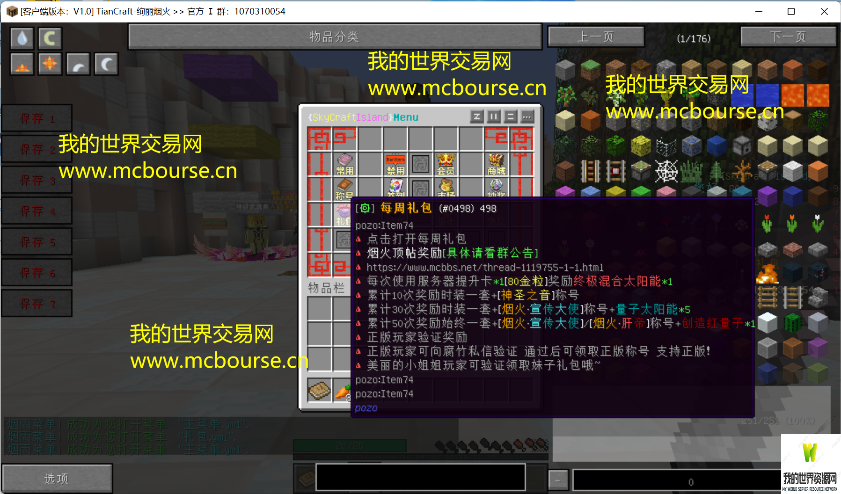
Task: Toggle rain with the water drop icon
Action: [22, 38]
